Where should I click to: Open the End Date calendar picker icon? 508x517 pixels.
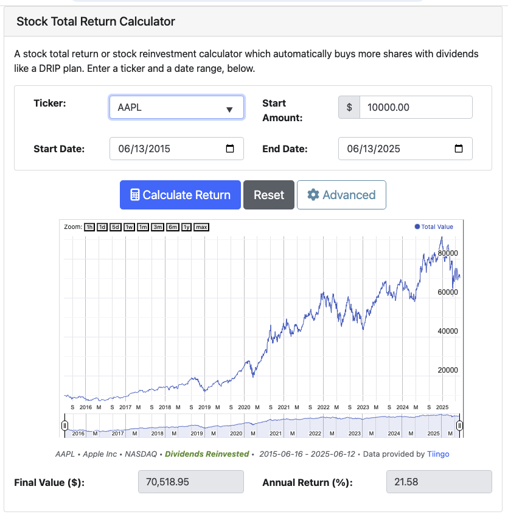click(460, 149)
